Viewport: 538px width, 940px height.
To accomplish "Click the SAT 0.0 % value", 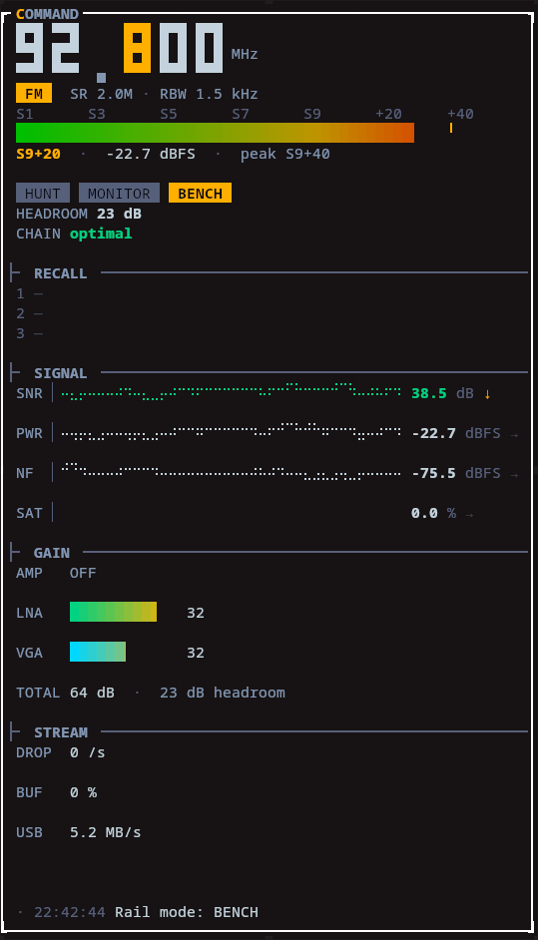I will pos(433,513).
